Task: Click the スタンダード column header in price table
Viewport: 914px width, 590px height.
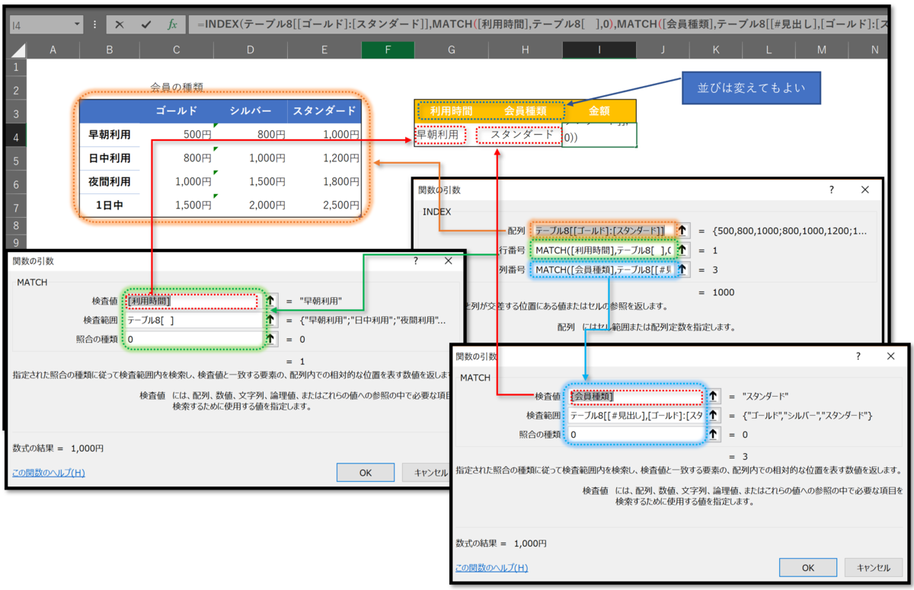Action: [324, 110]
